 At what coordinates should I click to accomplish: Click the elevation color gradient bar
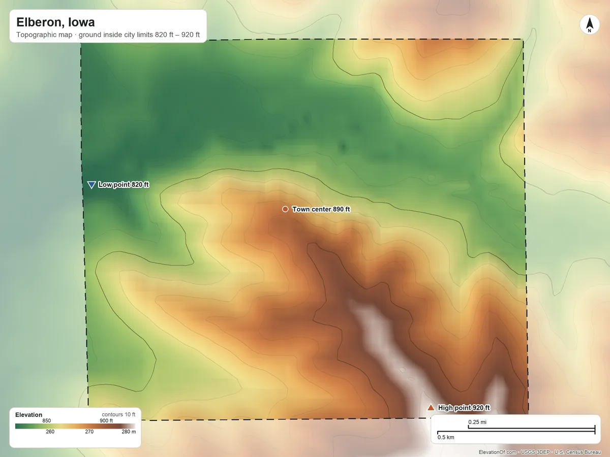point(75,426)
